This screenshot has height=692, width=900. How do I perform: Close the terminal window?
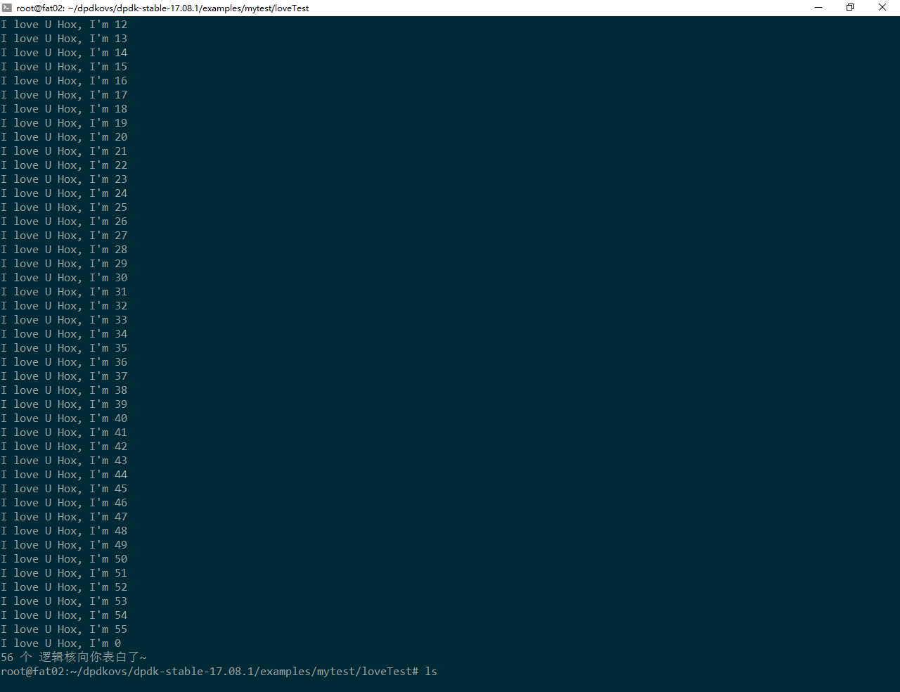[x=882, y=8]
